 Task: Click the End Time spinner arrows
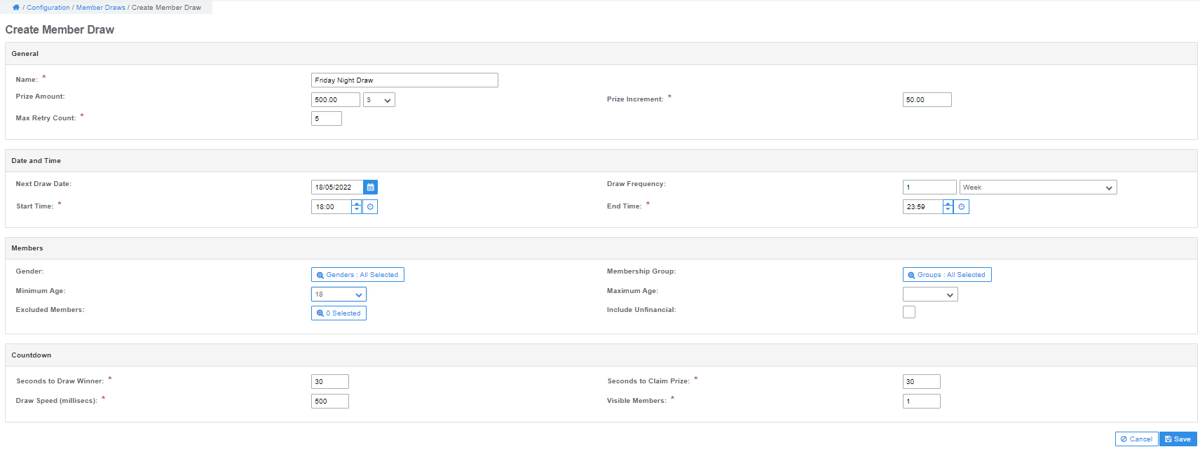tap(948, 207)
